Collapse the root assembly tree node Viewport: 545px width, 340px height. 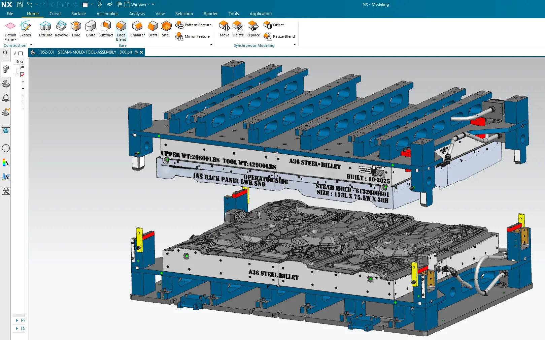16,75
